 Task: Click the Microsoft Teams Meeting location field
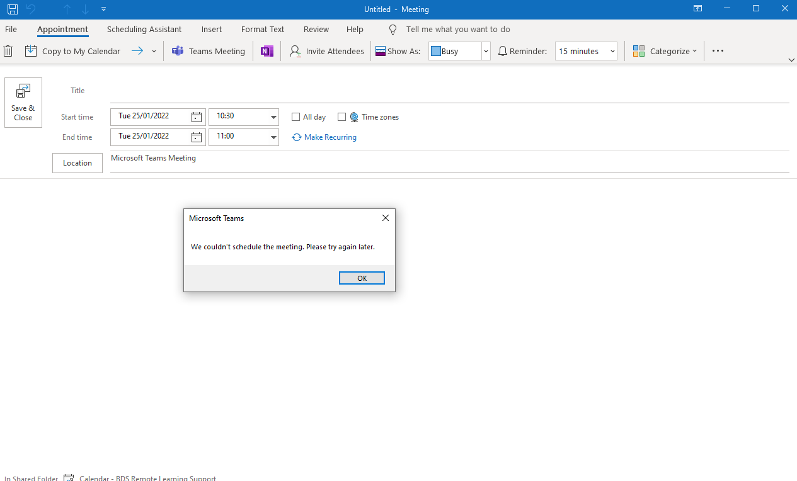450,162
